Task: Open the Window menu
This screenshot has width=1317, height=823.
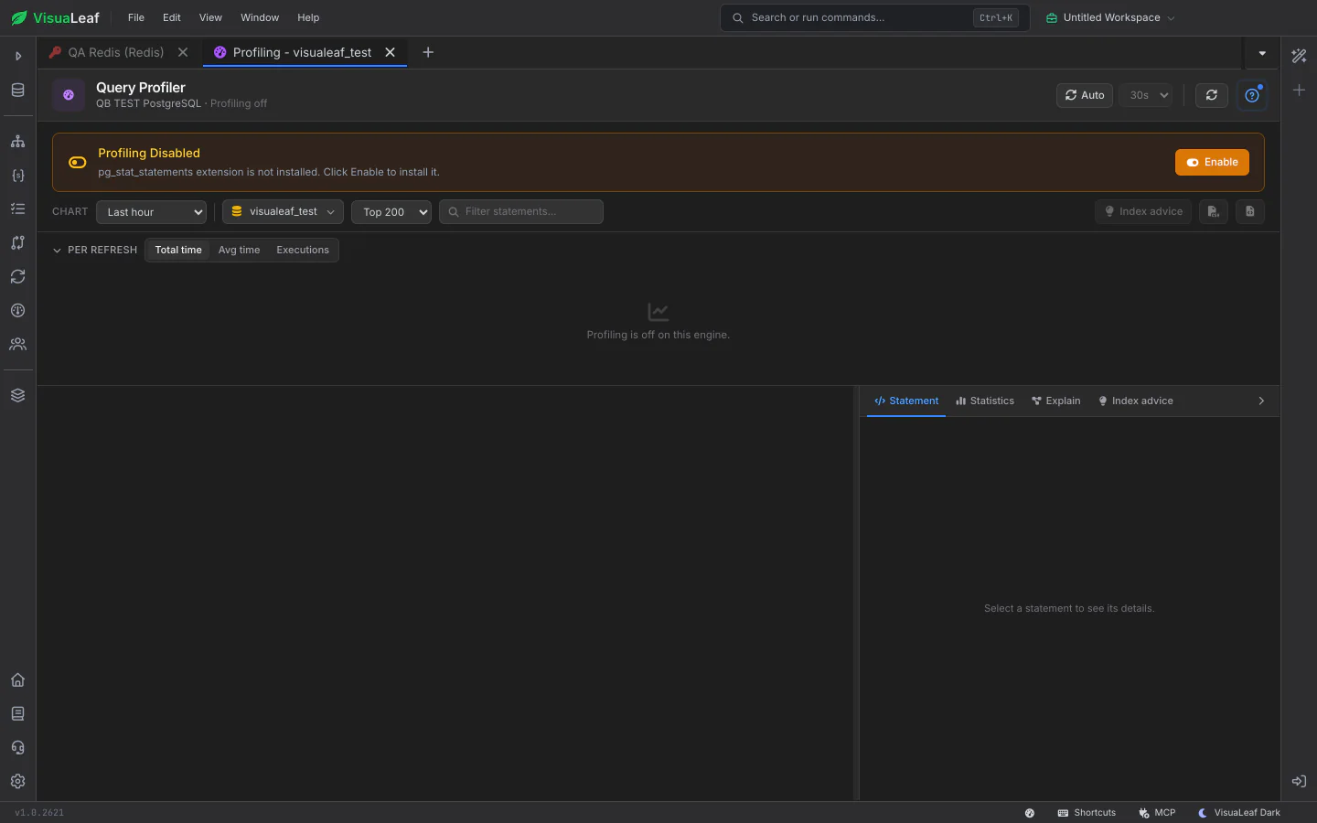Action: 260,18
